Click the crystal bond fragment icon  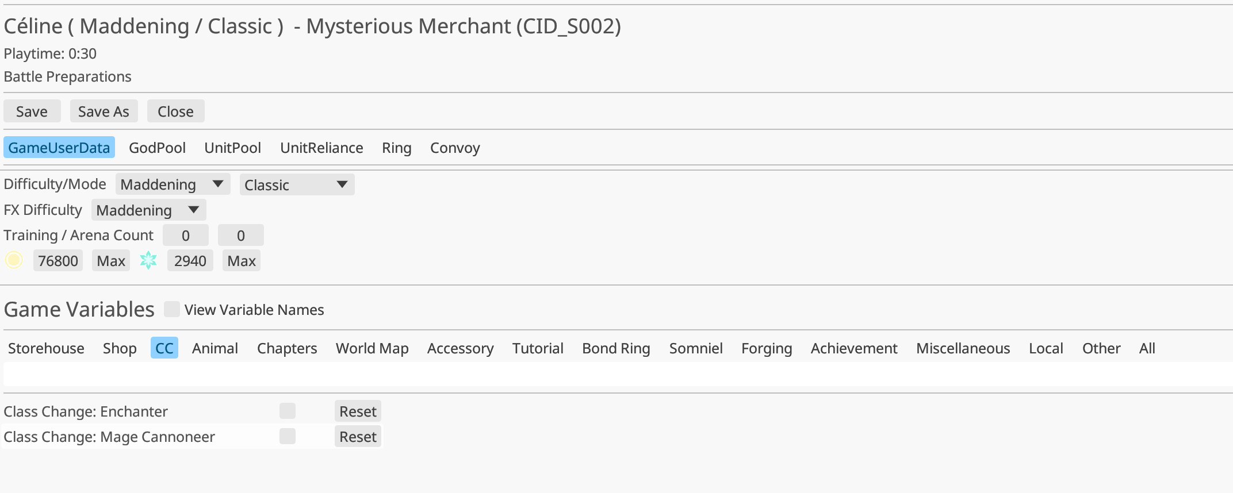pos(148,260)
